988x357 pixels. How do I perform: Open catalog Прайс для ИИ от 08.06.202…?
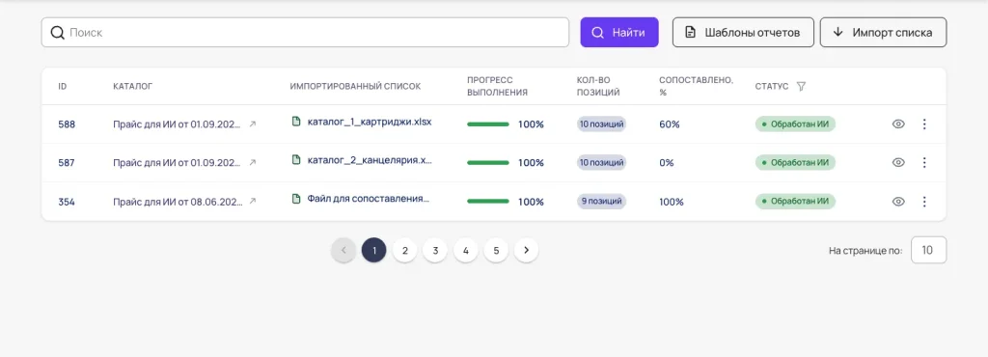coord(178,202)
